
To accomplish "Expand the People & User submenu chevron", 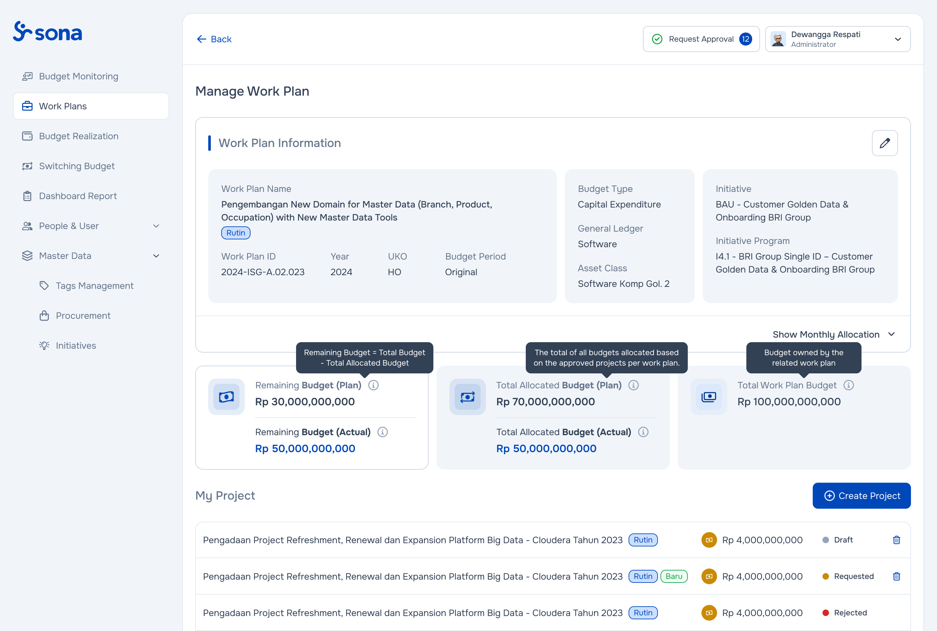I will click(x=156, y=226).
